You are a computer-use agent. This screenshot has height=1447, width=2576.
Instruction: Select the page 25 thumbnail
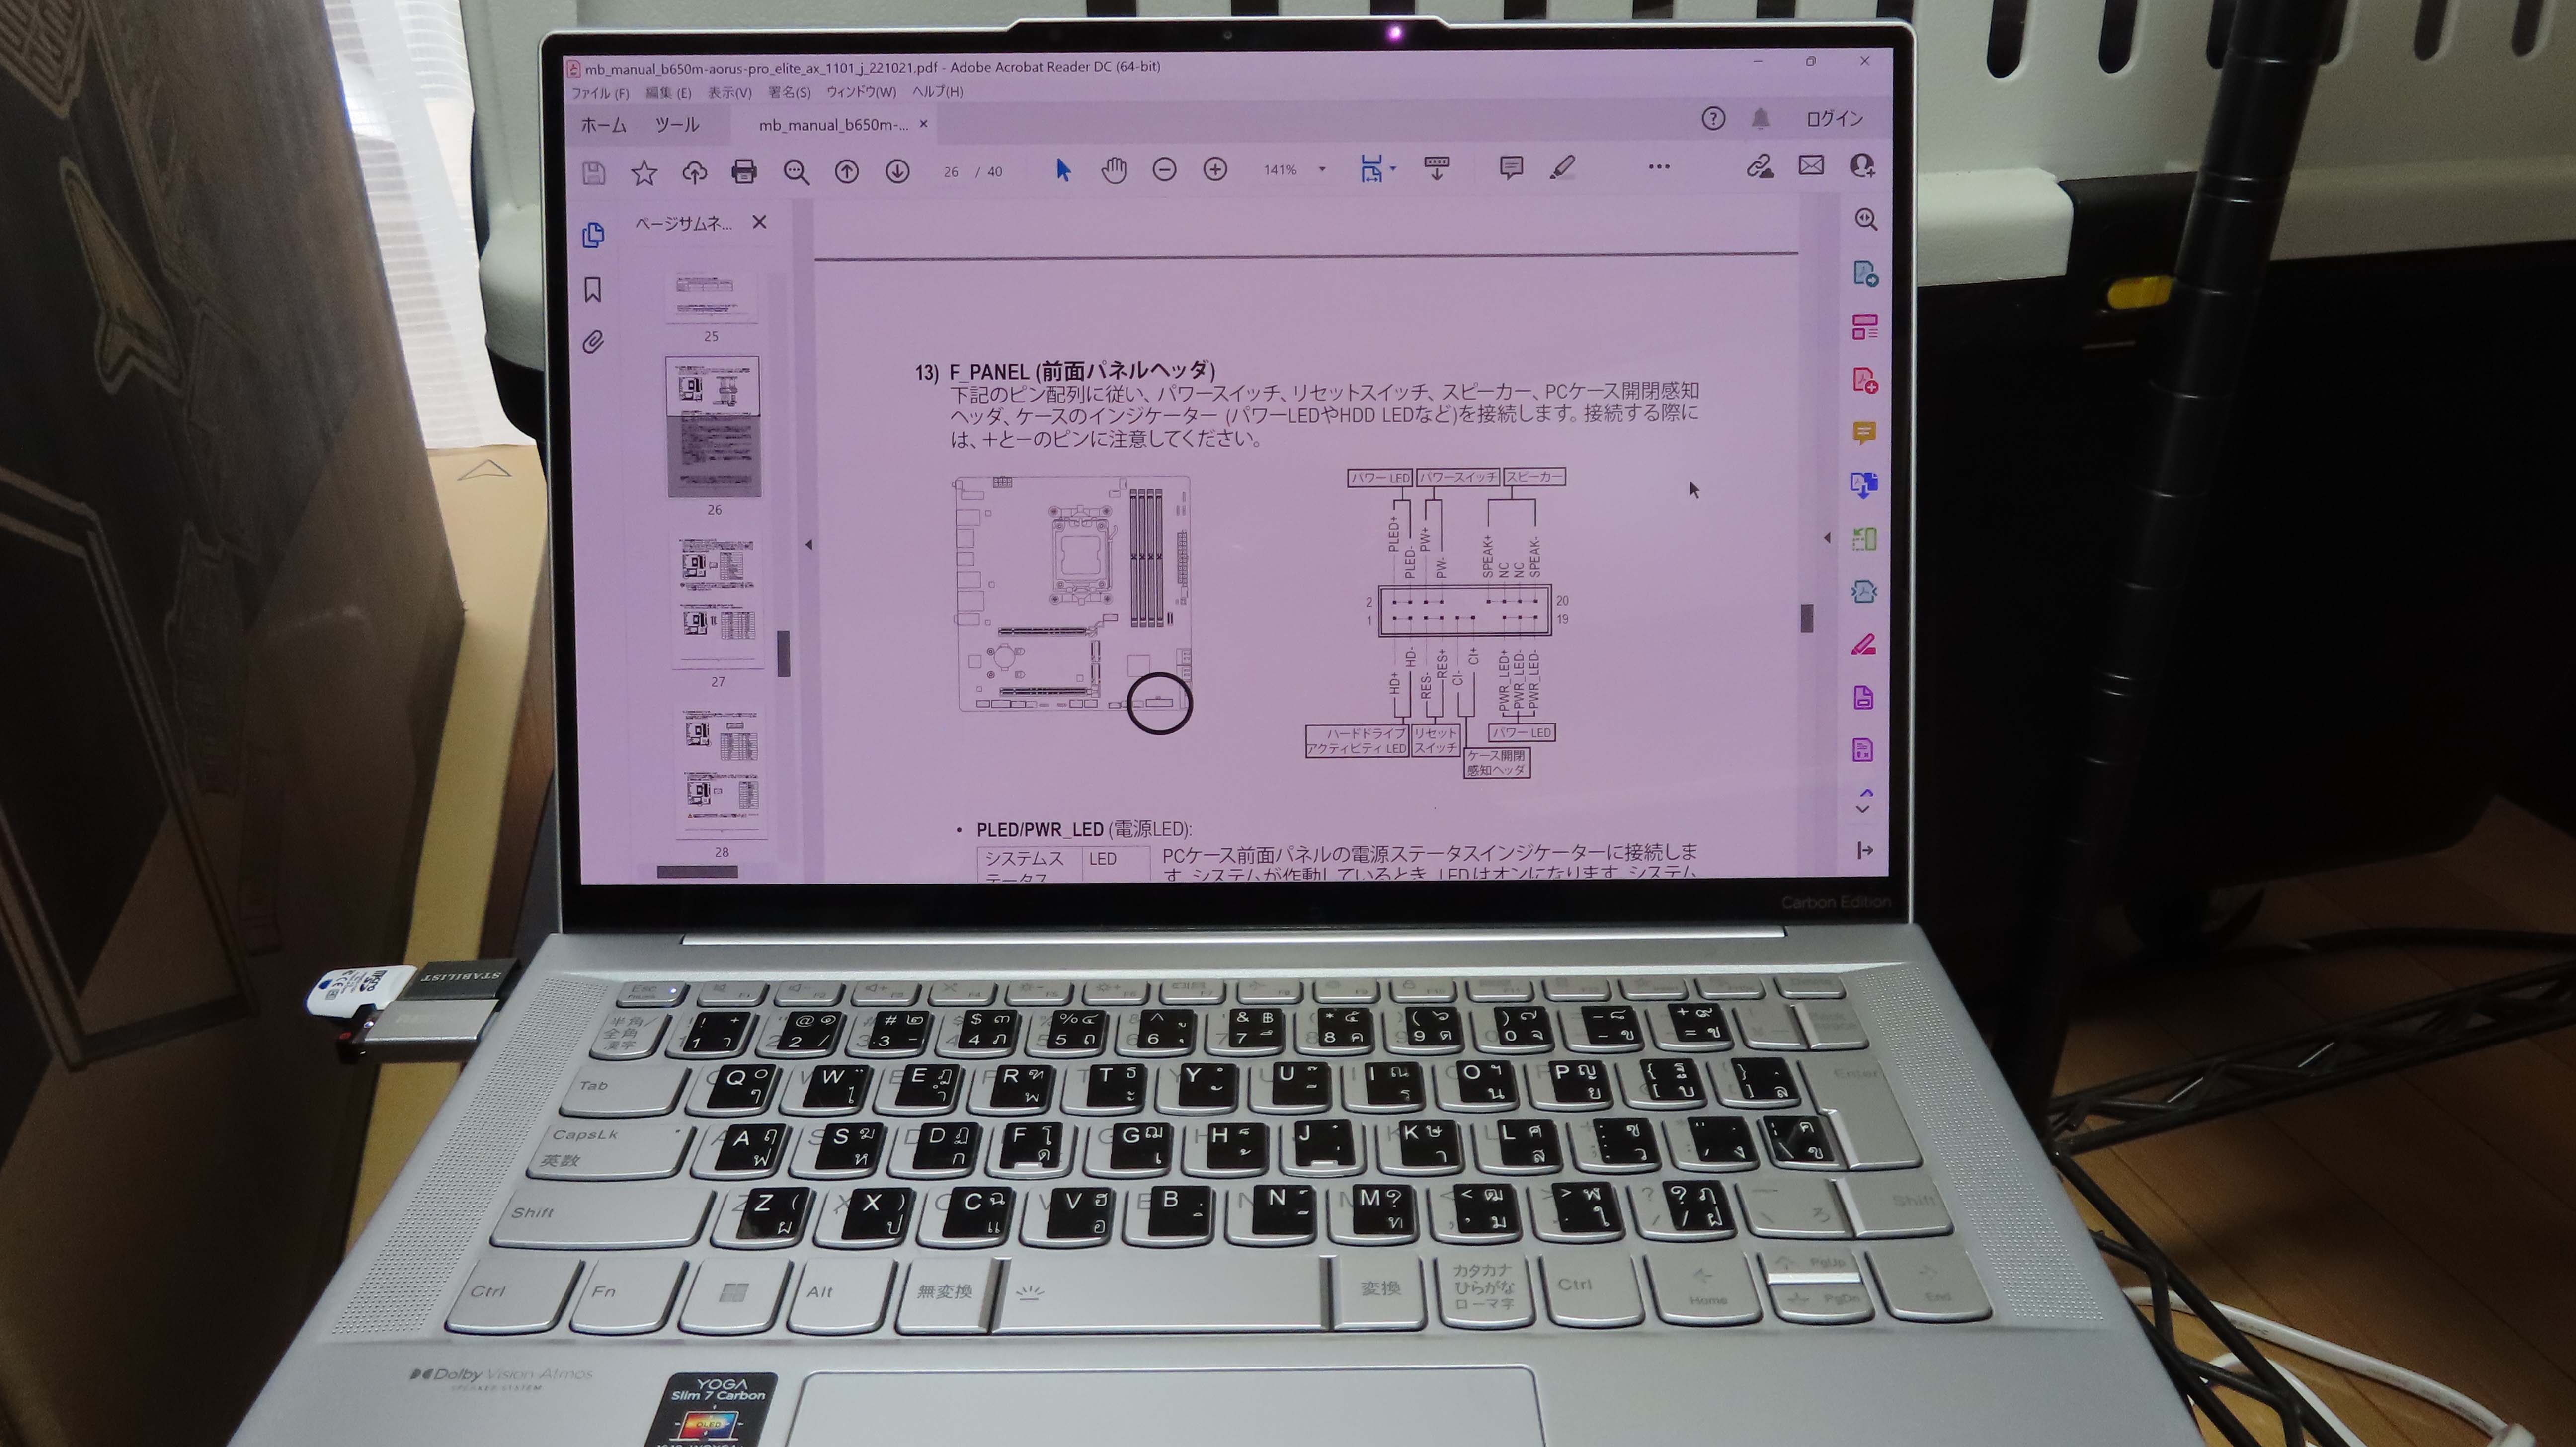711,297
